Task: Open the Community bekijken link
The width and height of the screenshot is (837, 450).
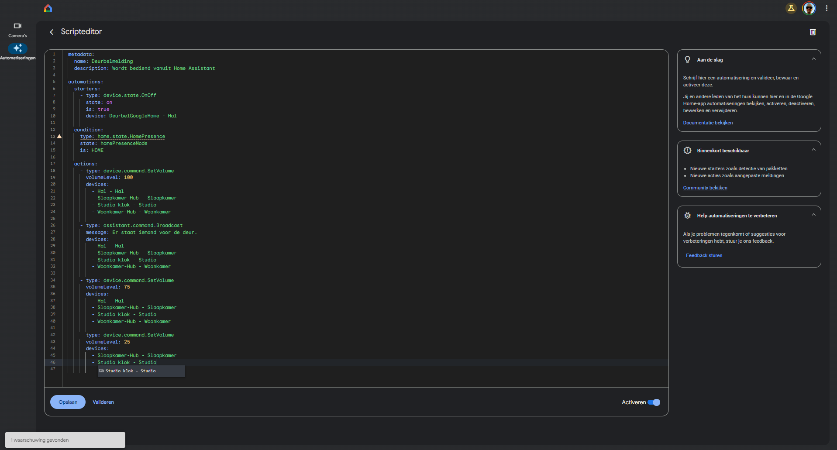Action: pos(705,188)
